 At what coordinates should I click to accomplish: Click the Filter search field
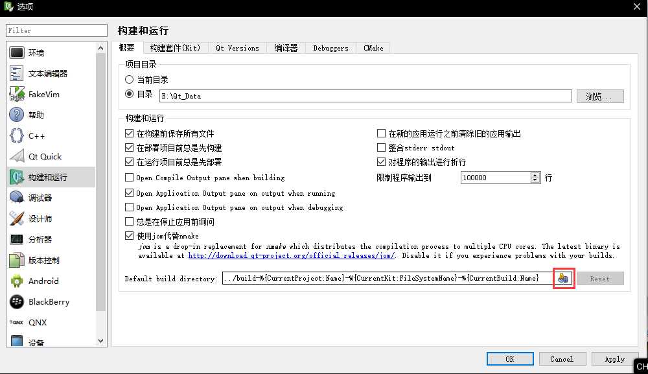coord(56,30)
